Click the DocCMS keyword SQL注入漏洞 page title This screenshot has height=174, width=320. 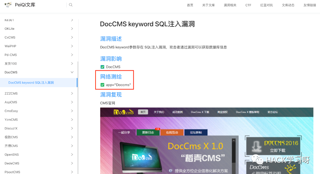[x=147, y=24]
